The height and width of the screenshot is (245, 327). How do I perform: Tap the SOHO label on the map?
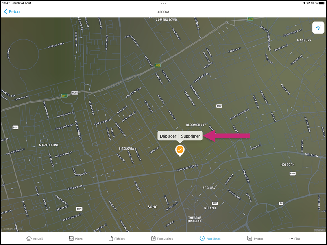tap(153, 207)
